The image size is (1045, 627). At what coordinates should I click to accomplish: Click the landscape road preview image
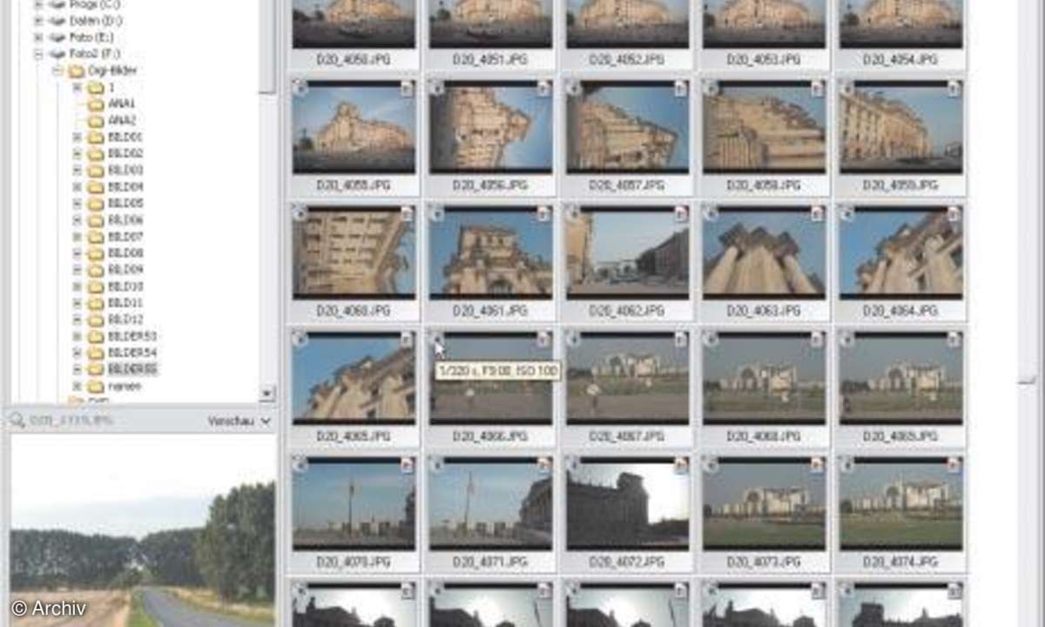(x=143, y=531)
